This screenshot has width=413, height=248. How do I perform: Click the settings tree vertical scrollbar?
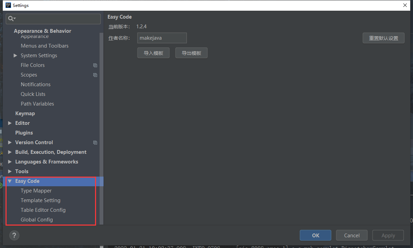[101, 129]
